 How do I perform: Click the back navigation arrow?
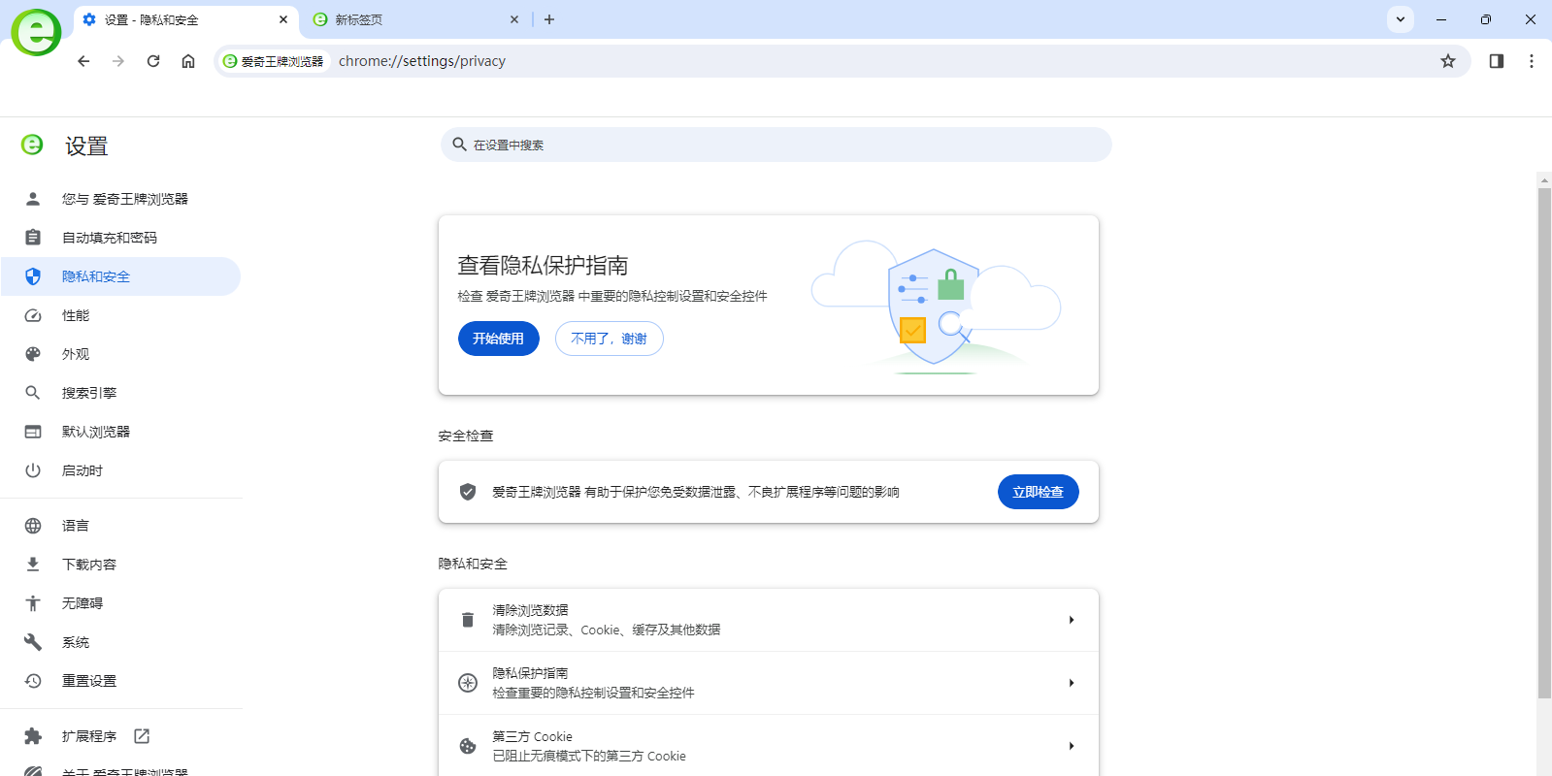click(x=83, y=61)
